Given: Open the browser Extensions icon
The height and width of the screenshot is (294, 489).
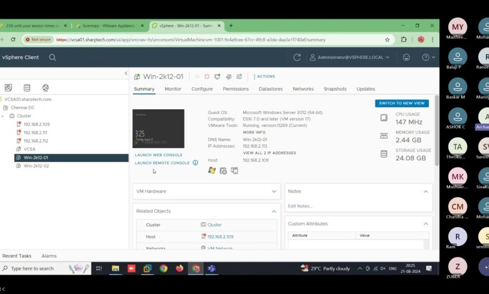Looking at the screenshot, I should (x=404, y=39).
